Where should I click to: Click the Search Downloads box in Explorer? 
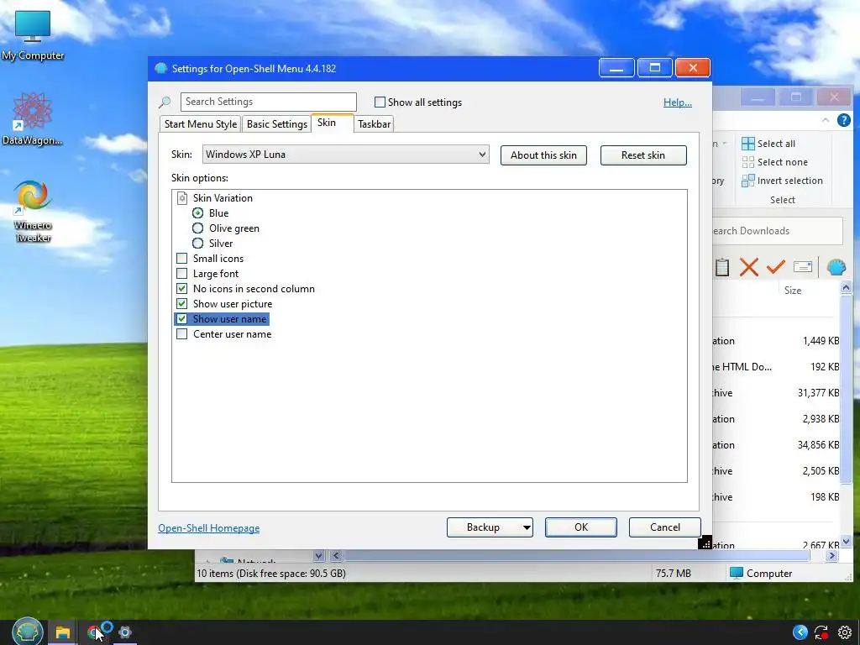pyautogui.click(x=777, y=231)
